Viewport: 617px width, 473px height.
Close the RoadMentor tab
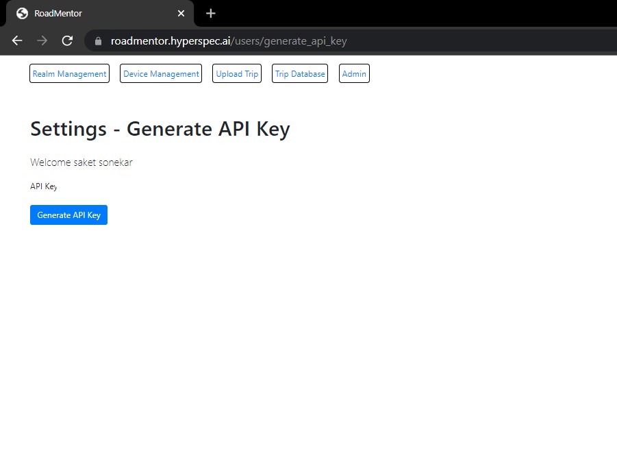pos(181,14)
